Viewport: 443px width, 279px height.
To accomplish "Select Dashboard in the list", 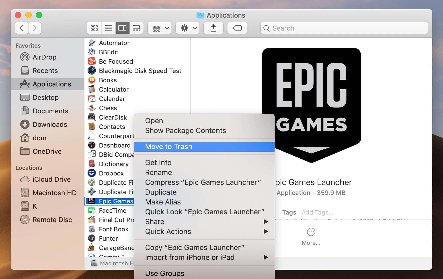I will click(x=110, y=145).
